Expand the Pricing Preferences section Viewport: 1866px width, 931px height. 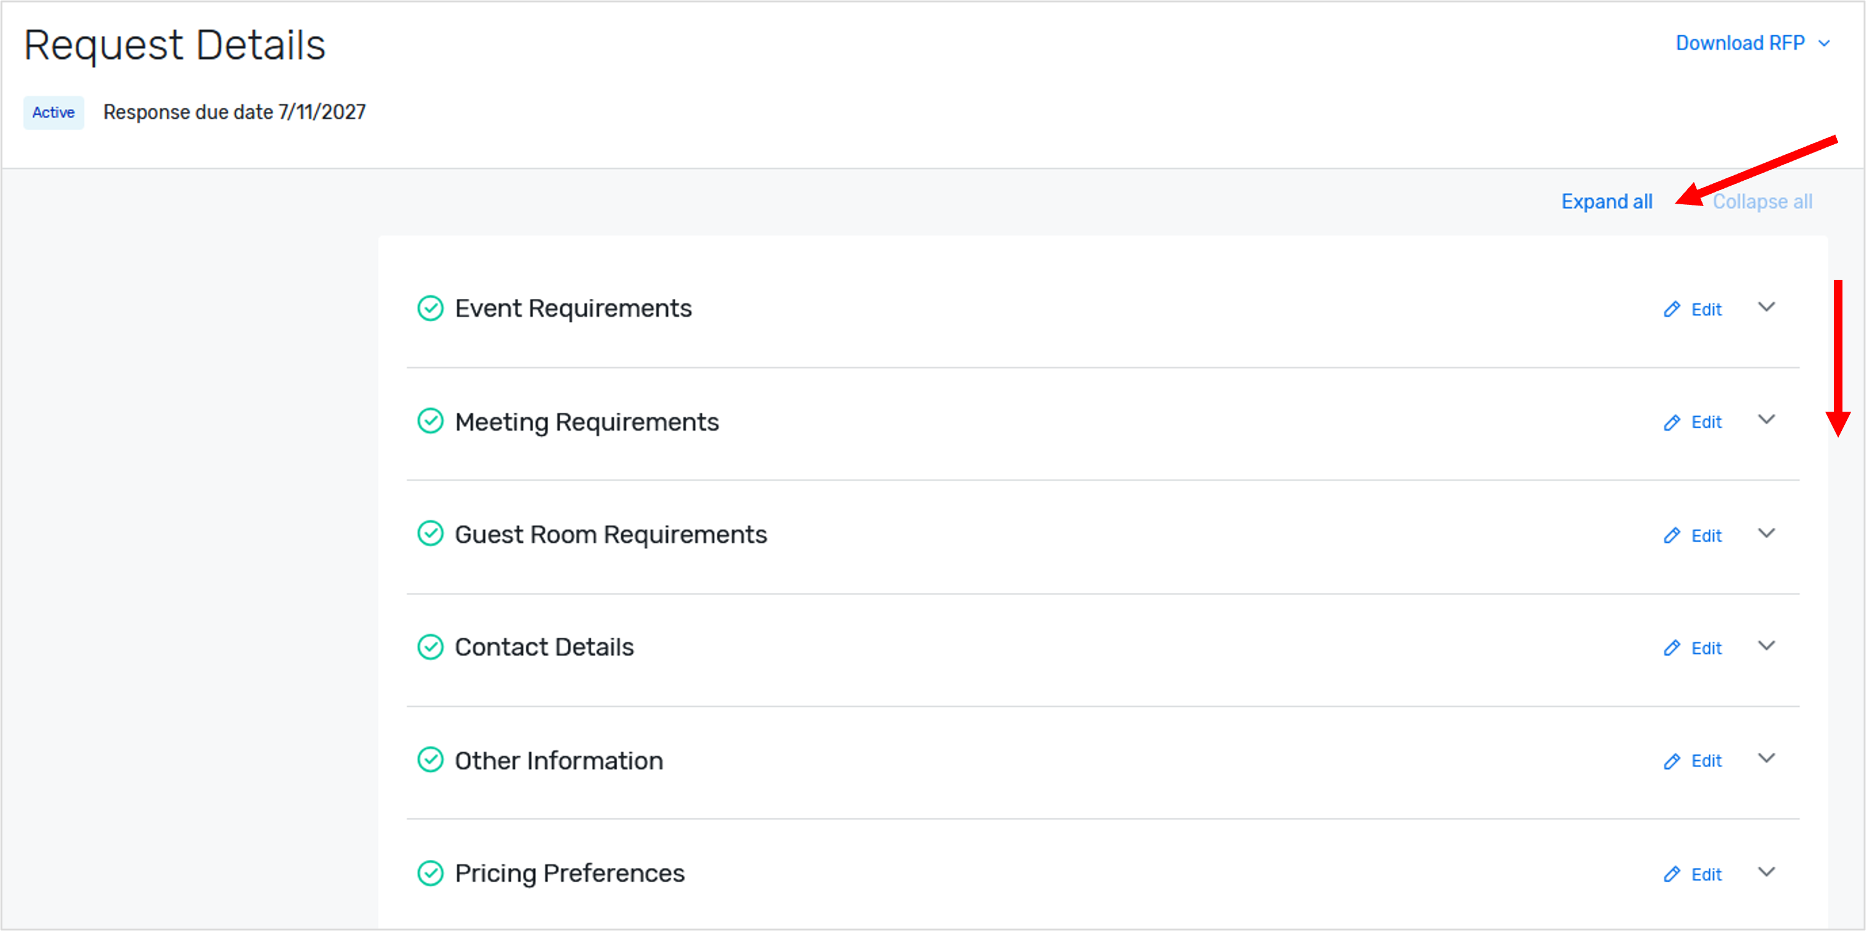pyautogui.click(x=1767, y=872)
